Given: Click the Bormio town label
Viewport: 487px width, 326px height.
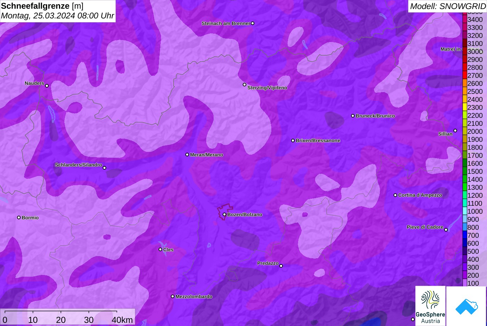Looking at the screenshot, I should point(30,218).
